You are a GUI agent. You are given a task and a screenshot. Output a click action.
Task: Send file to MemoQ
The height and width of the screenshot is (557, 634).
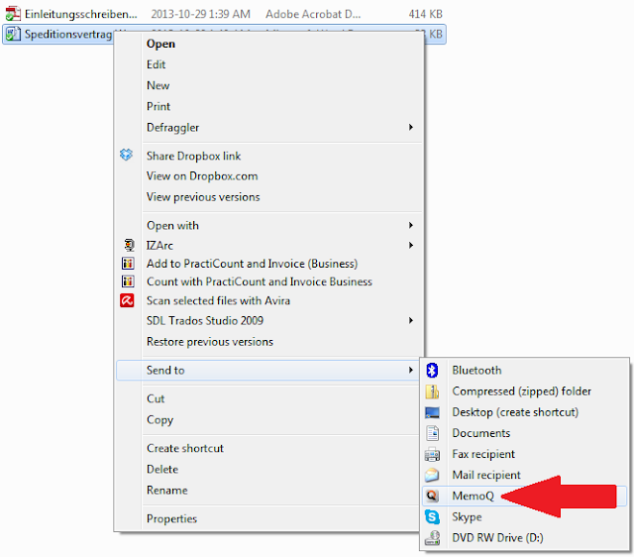[x=474, y=496]
